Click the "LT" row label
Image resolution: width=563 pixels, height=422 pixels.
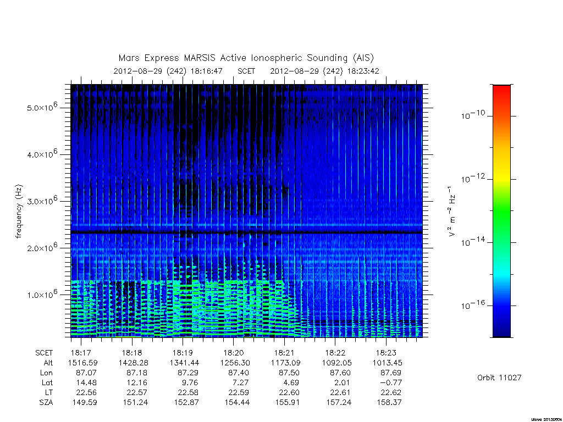[49, 392]
